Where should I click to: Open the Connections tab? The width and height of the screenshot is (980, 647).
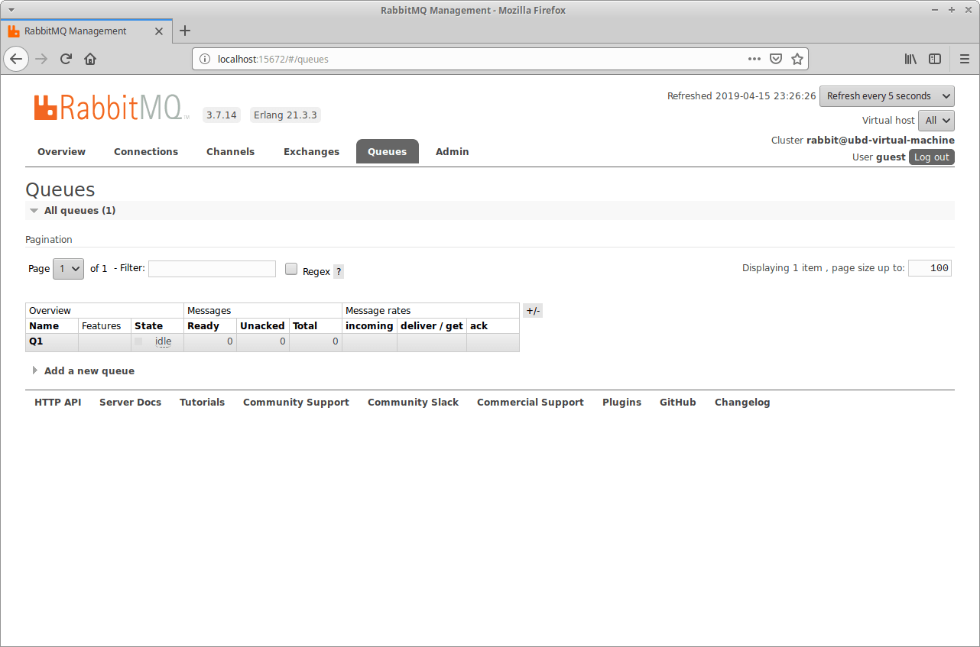pos(145,151)
